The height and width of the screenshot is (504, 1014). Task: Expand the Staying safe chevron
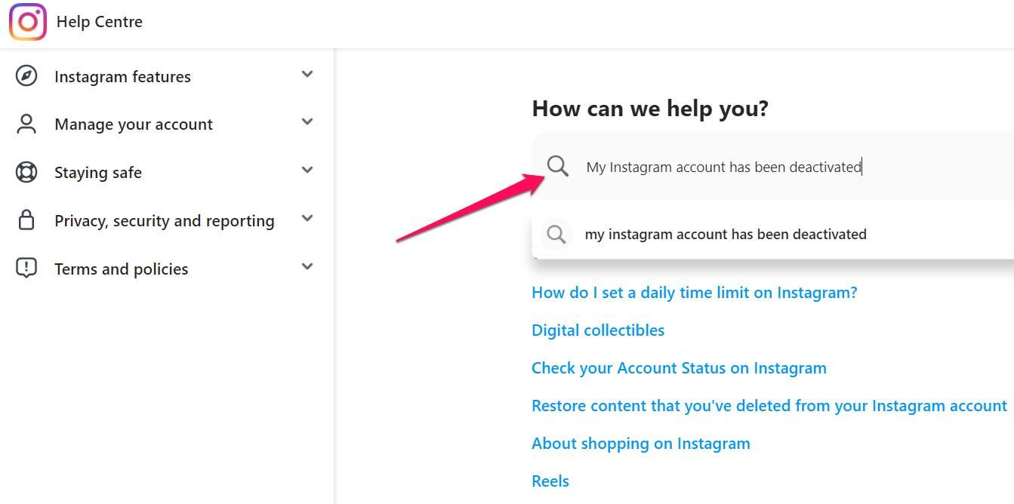click(307, 170)
